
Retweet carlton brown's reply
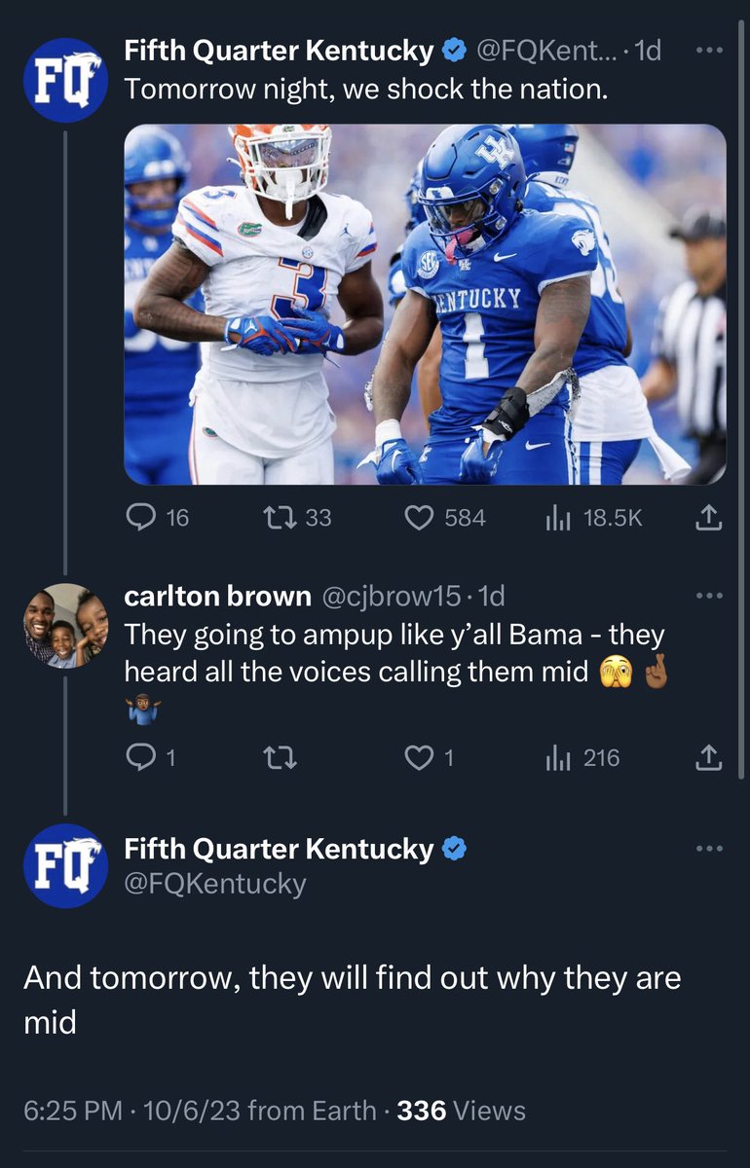tap(281, 757)
